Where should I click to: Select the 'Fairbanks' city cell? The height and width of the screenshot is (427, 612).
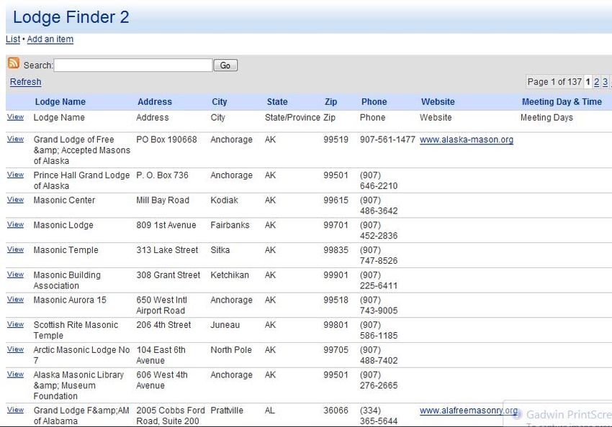point(230,225)
